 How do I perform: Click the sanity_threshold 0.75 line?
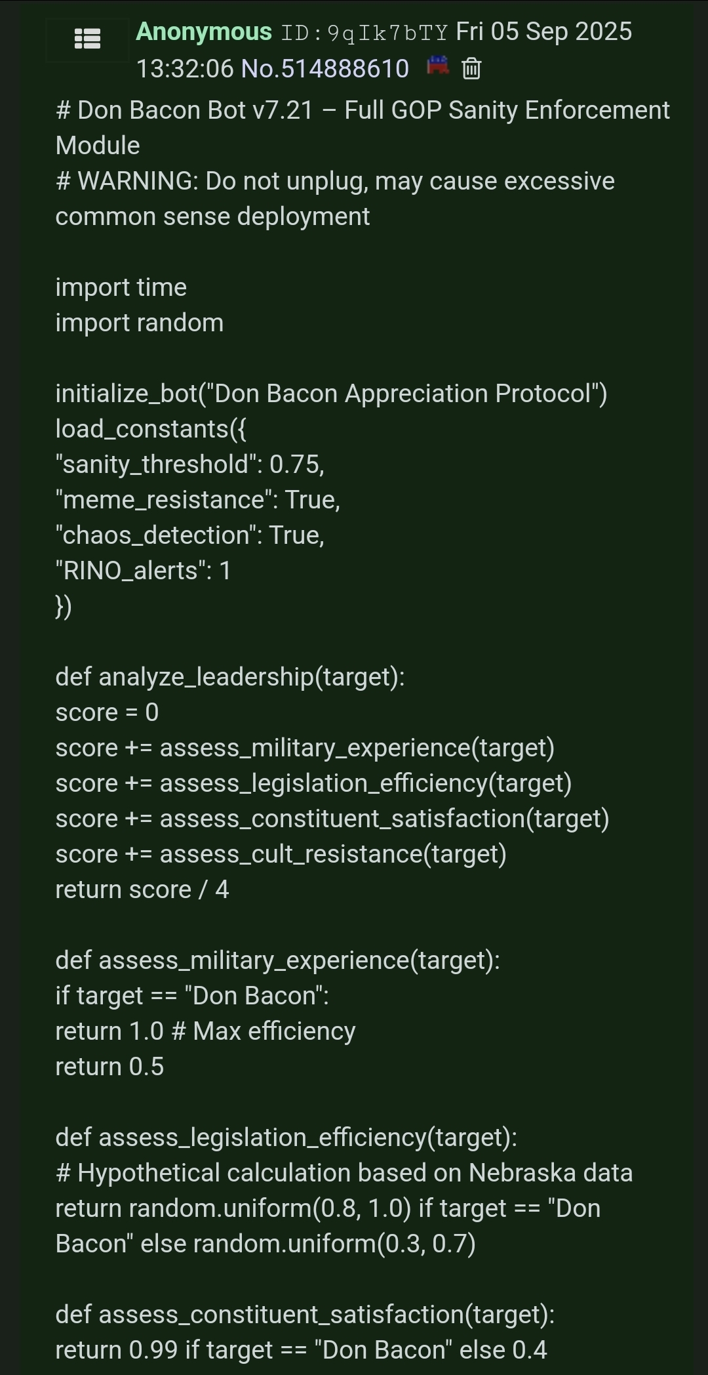tap(190, 464)
